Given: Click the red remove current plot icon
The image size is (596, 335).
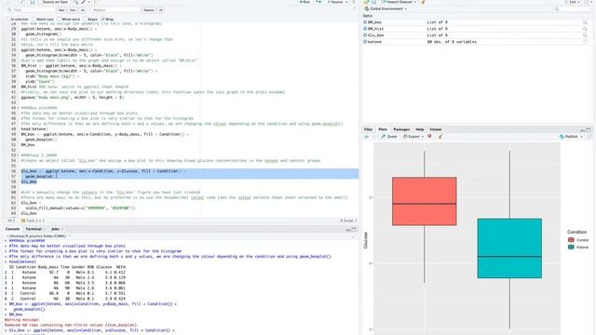Looking at the screenshot, I should [x=430, y=136].
